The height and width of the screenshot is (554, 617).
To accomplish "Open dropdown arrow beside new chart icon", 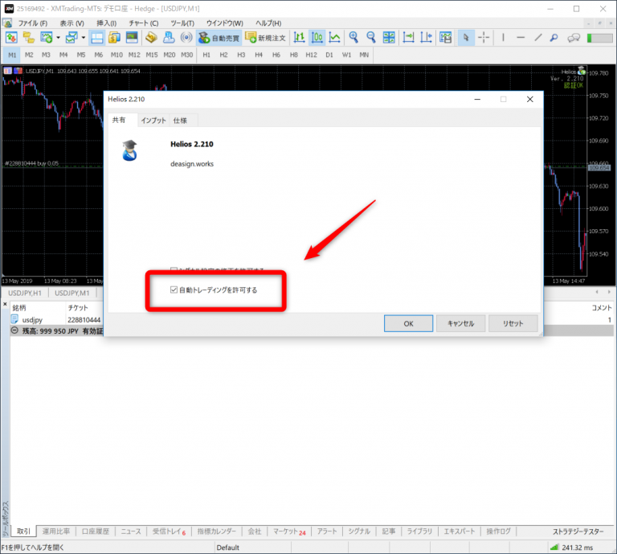I will (x=58, y=38).
